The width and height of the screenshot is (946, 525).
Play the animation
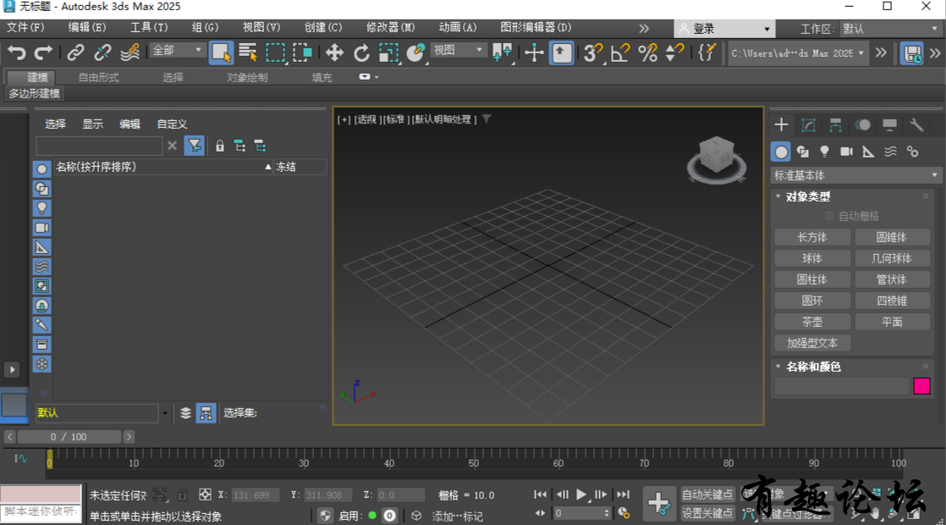point(581,495)
